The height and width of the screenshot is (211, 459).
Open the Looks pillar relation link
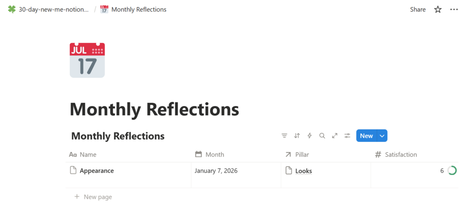pos(303,171)
